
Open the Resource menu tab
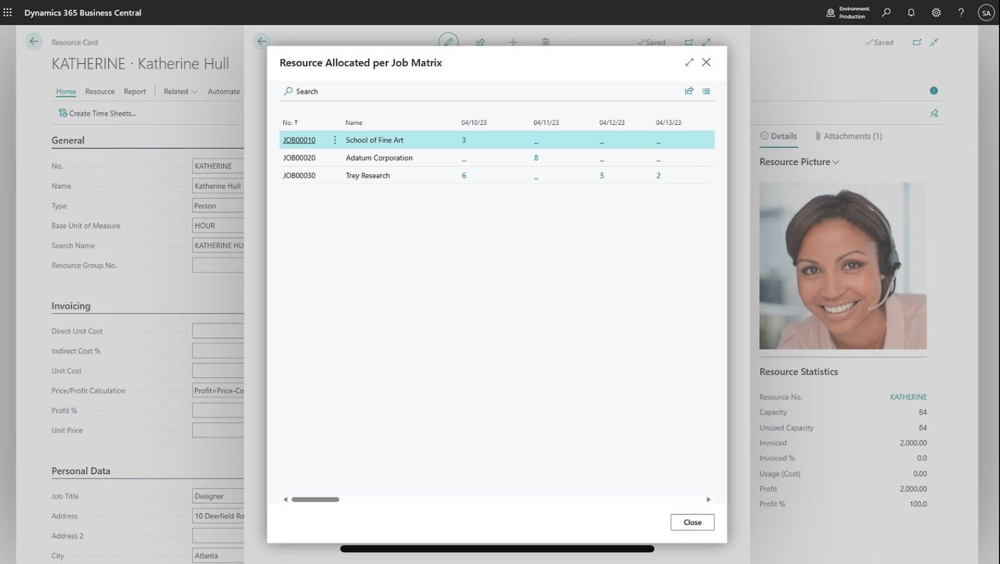click(100, 91)
